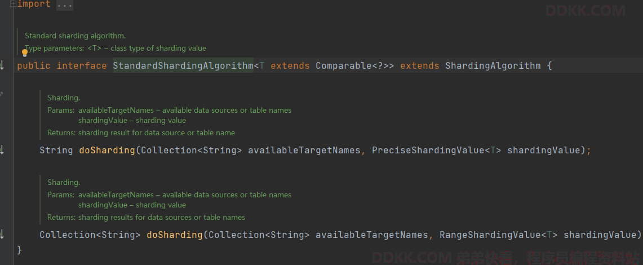Click gutter icon beside Collection doSharding method
Viewport: 643px width, 265px height.
pyautogui.click(x=2, y=234)
